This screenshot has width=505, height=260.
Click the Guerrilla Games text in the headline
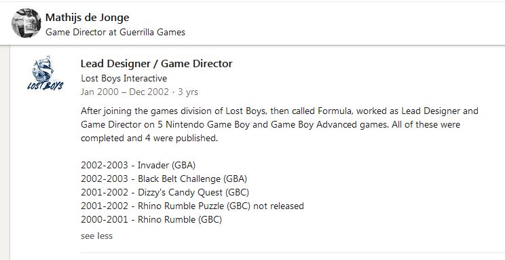152,32
